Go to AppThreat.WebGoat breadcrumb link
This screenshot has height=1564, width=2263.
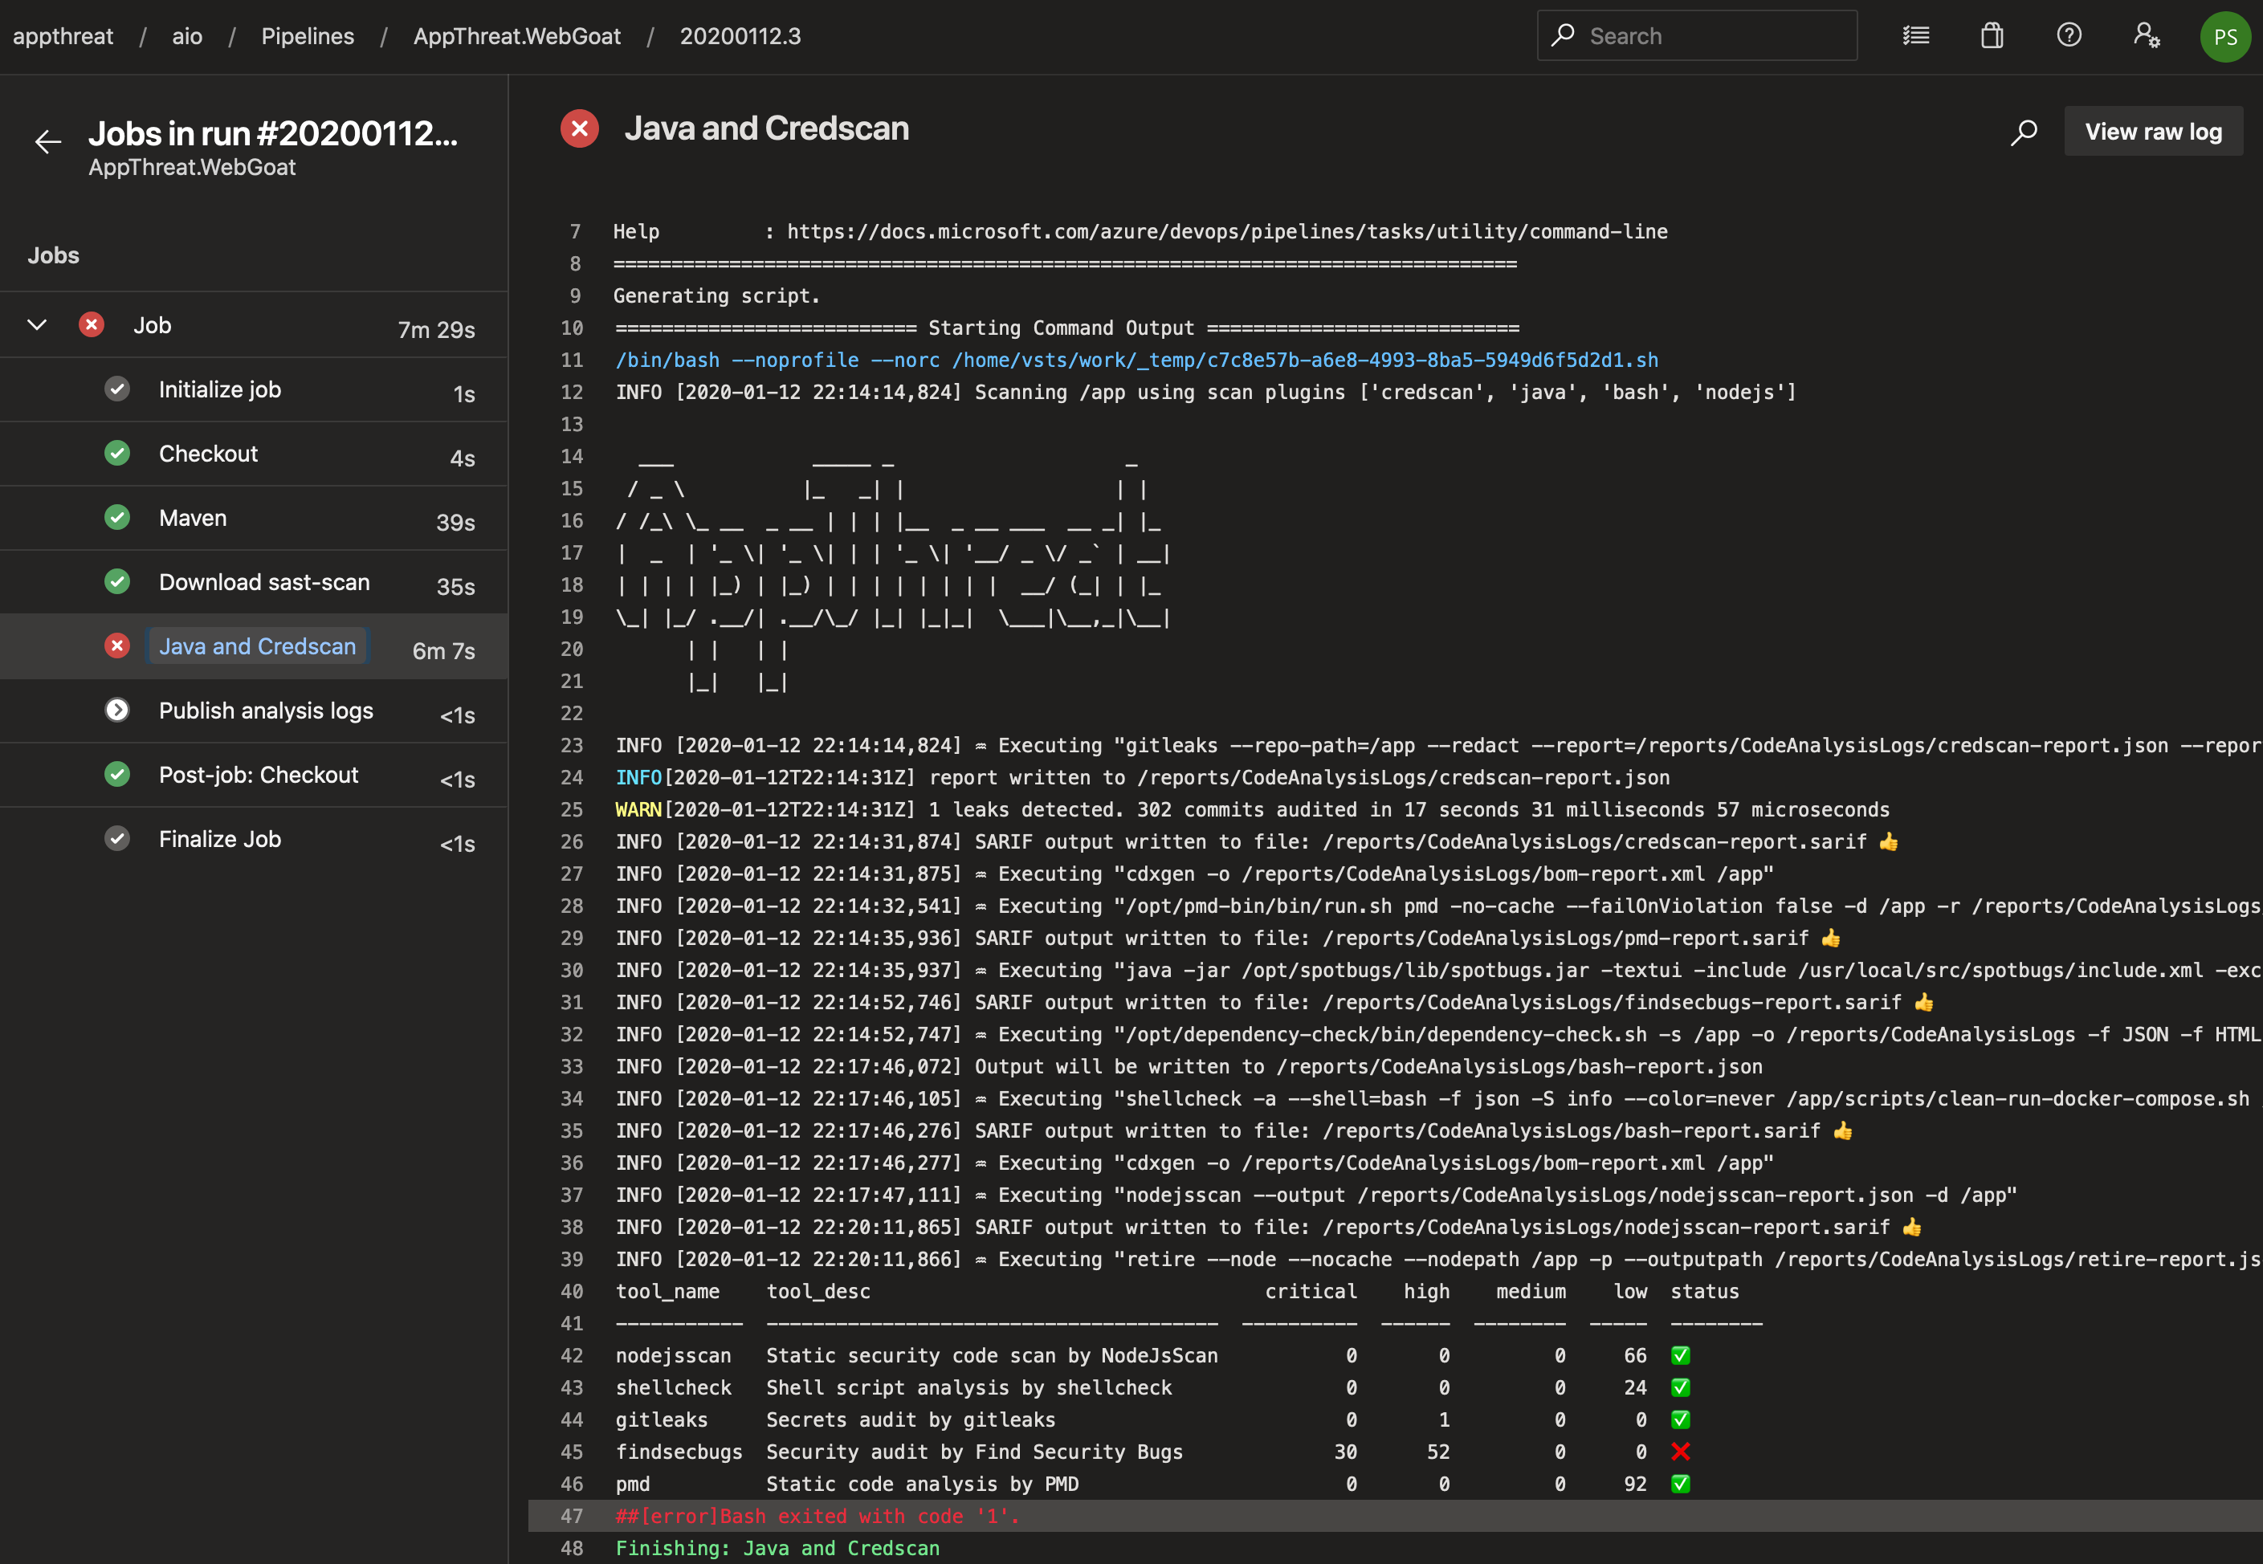tap(516, 36)
